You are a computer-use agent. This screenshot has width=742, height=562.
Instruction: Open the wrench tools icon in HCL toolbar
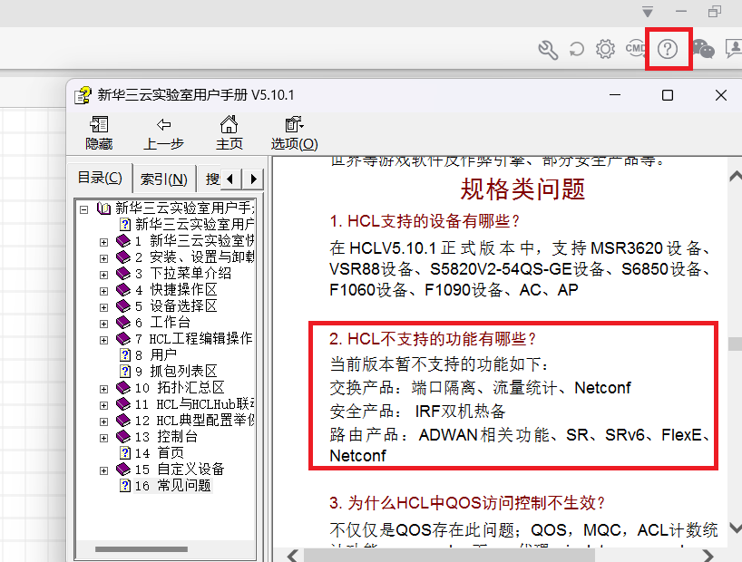pyautogui.click(x=548, y=49)
